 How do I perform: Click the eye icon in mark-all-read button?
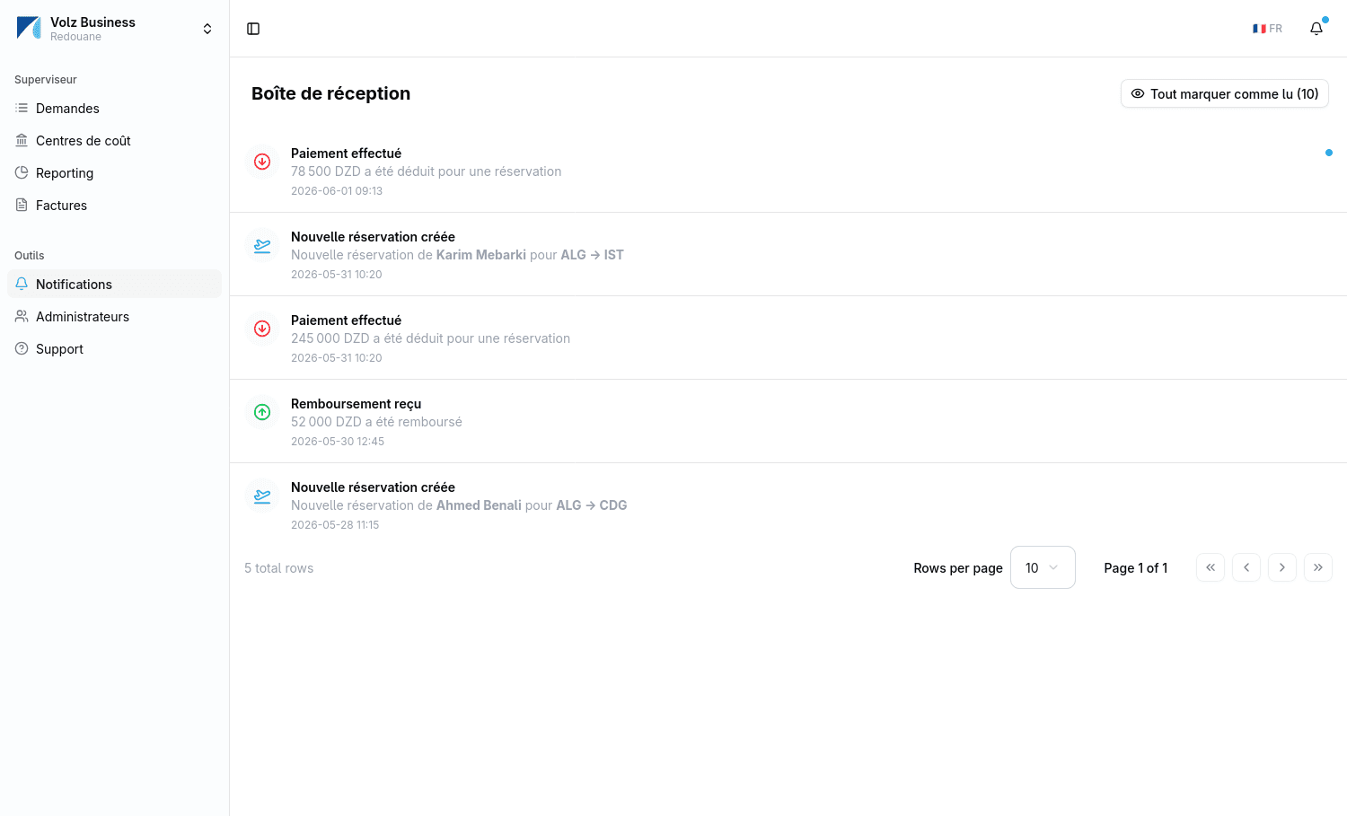(x=1138, y=93)
